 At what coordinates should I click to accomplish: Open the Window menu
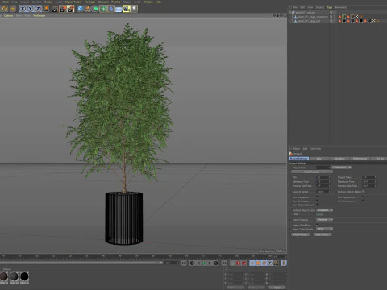pos(148,2)
